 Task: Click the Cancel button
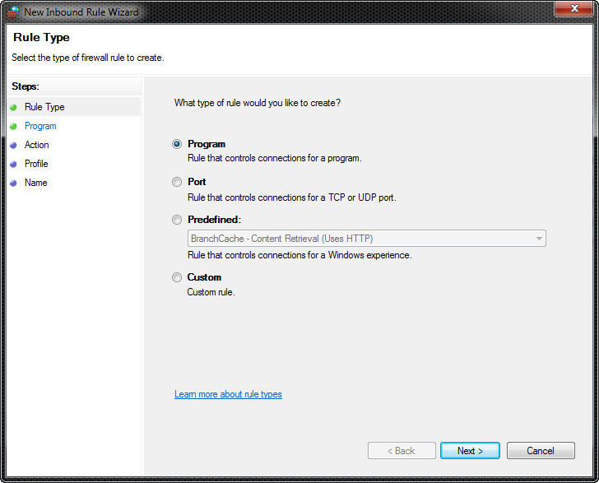coord(541,451)
